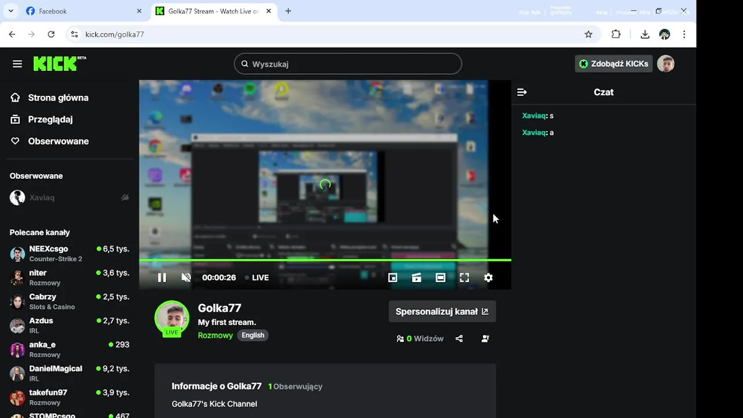This screenshot has height=418, width=743.
Task: Click the crossed-out icon beside Xaviaq
Action: 125,197
